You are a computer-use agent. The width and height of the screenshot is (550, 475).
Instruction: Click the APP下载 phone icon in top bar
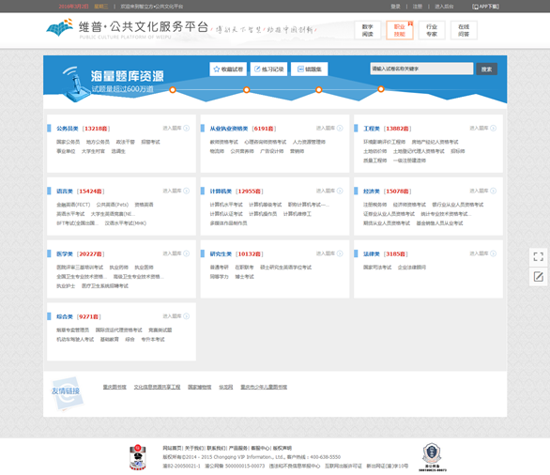click(475, 7)
